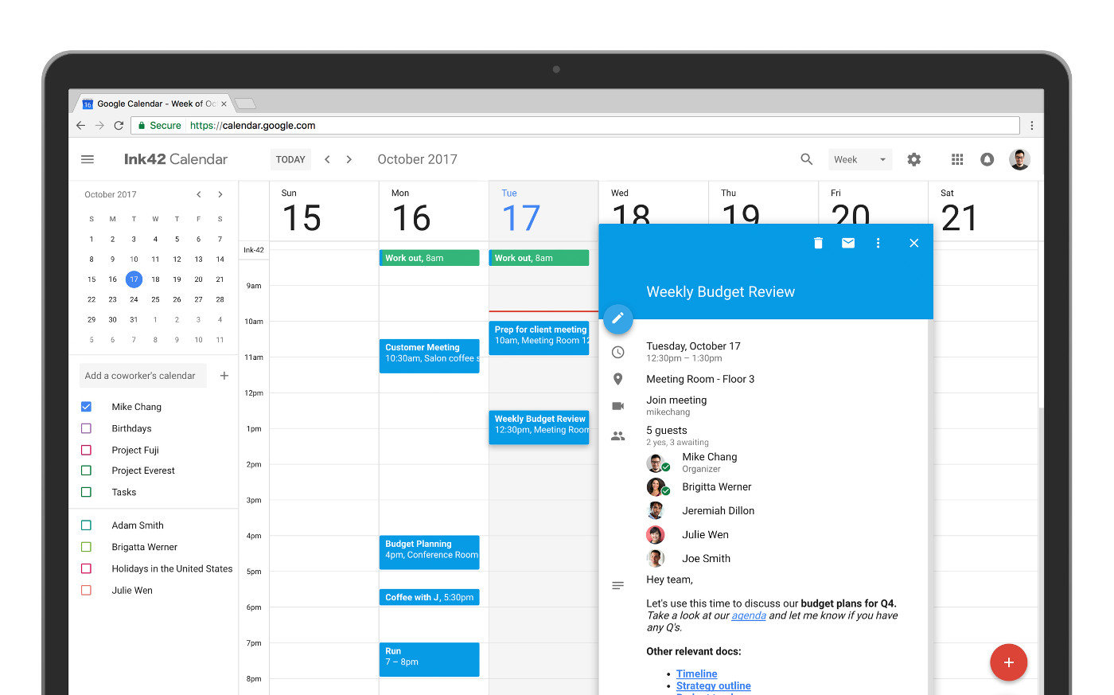Uncheck the Mike Chang calendar

coord(86,406)
